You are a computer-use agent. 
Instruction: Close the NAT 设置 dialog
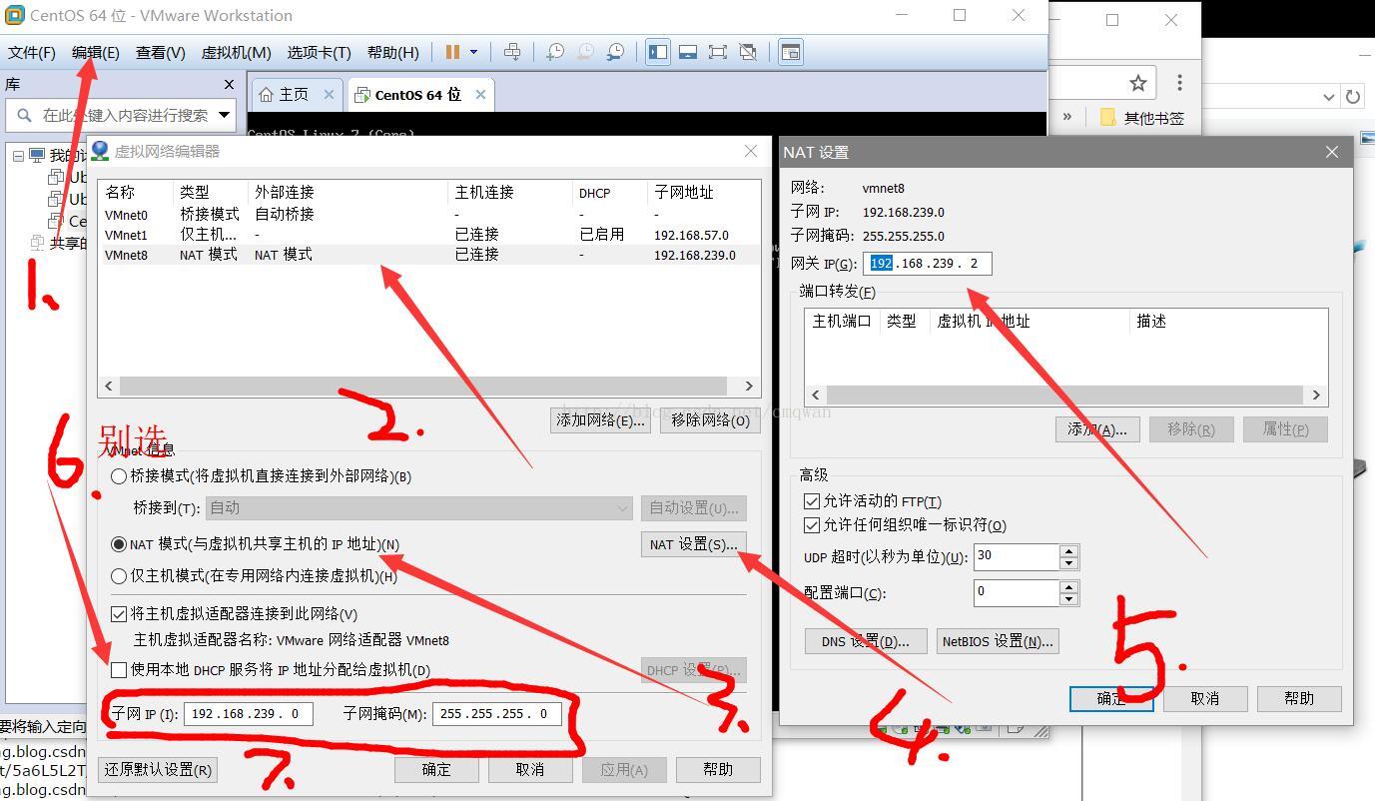point(1332,152)
